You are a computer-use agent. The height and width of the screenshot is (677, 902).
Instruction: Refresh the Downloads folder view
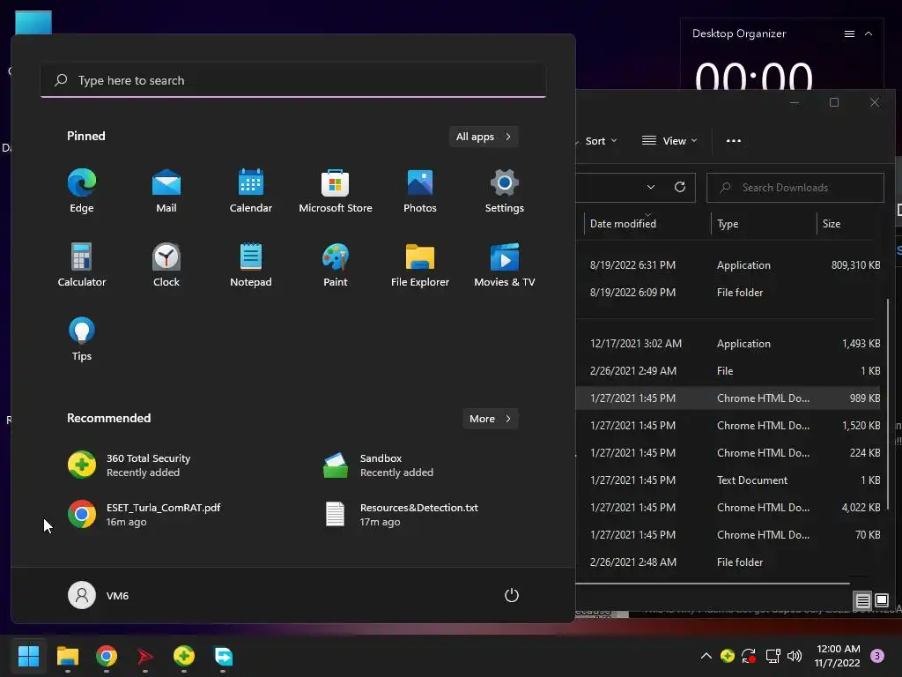tap(680, 187)
